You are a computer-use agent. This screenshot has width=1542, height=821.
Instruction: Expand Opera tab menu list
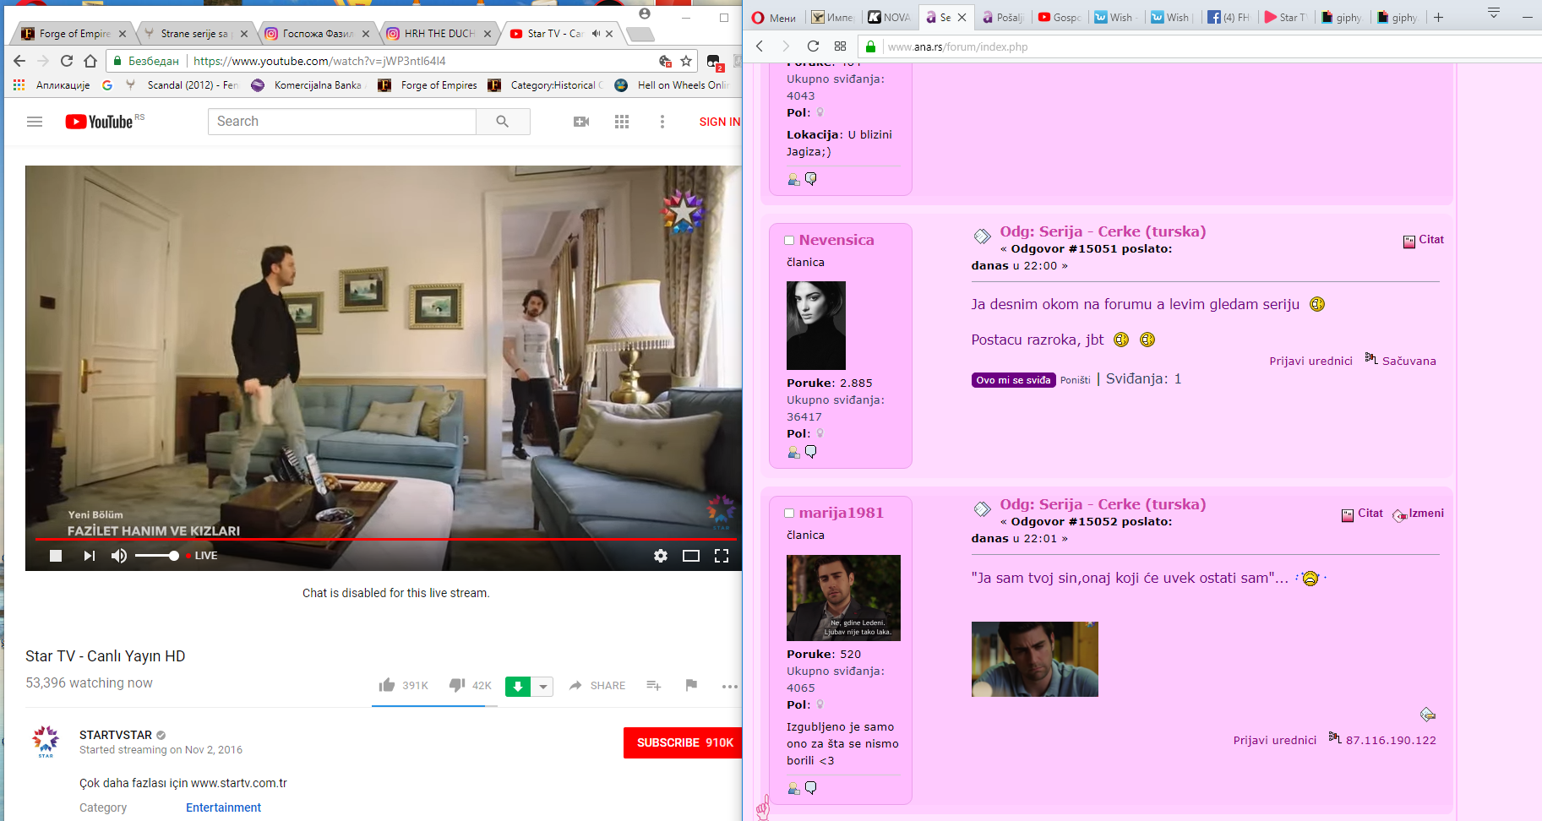(x=1494, y=13)
